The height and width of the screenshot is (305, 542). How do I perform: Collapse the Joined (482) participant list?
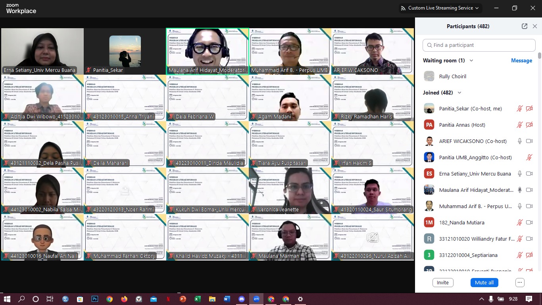tap(459, 93)
